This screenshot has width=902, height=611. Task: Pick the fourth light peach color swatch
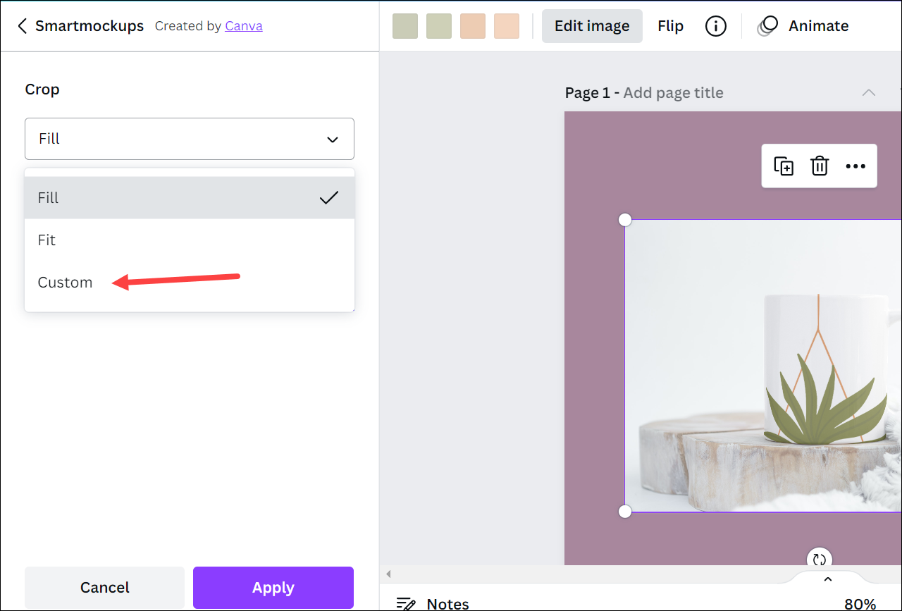click(507, 26)
